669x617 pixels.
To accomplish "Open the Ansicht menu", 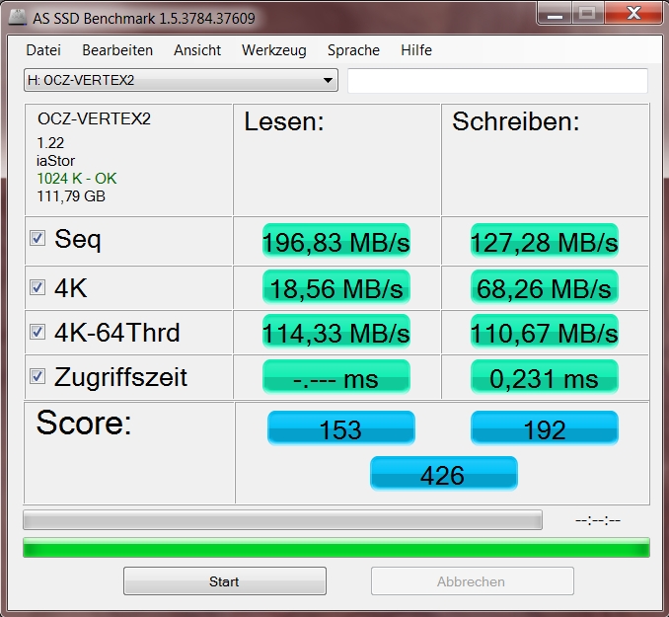I will [197, 50].
